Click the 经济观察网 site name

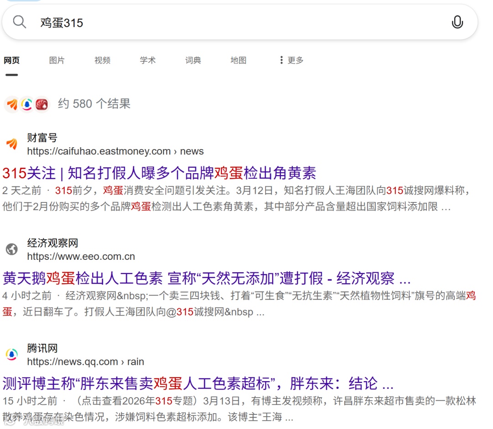click(52, 243)
